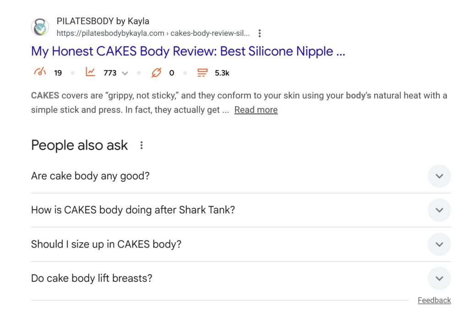Click the orange backlinks icon next to 0

(x=156, y=72)
